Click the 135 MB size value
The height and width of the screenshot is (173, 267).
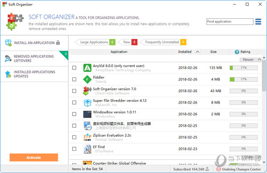pyautogui.click(x=215, y=68)
